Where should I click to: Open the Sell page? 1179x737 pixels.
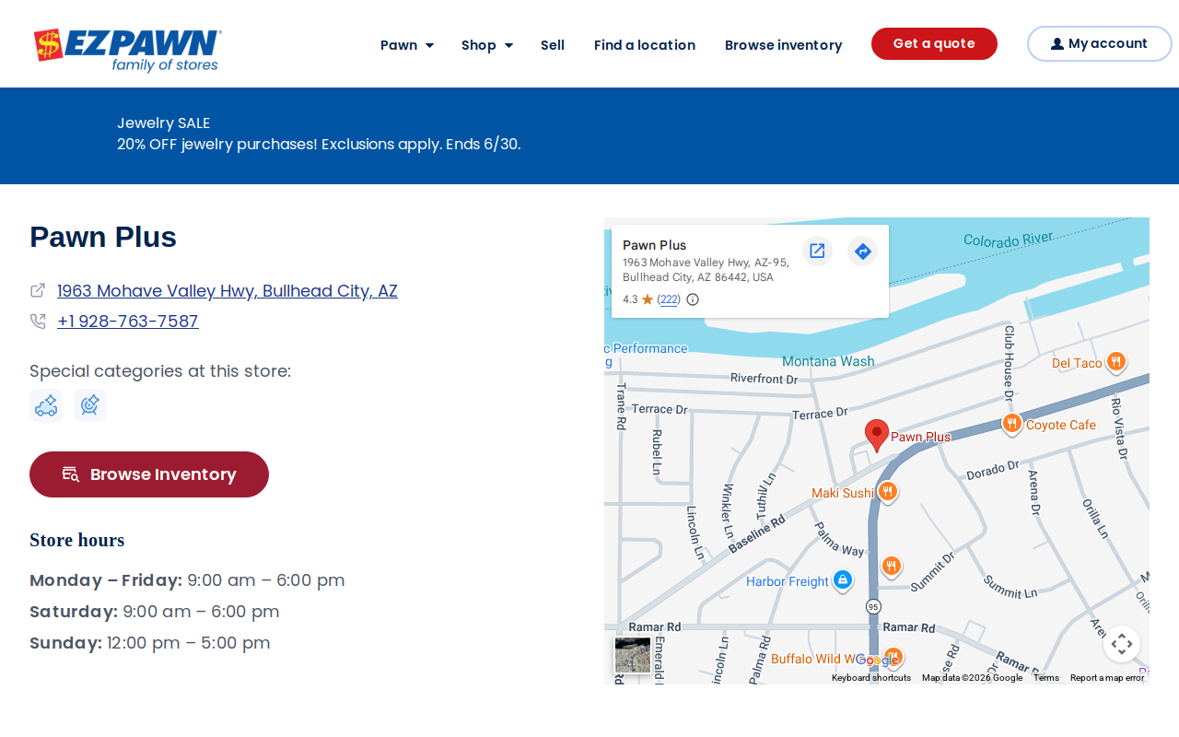pyautogui.click(x=553, y=45)
